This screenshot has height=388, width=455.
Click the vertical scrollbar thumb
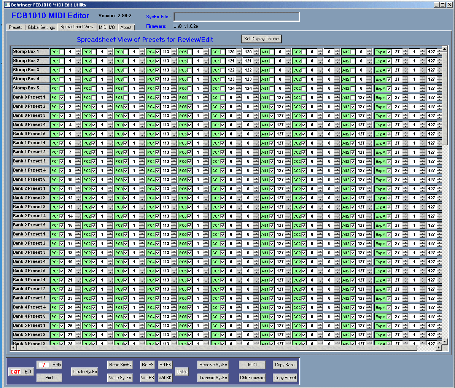(x=445, y=99)
